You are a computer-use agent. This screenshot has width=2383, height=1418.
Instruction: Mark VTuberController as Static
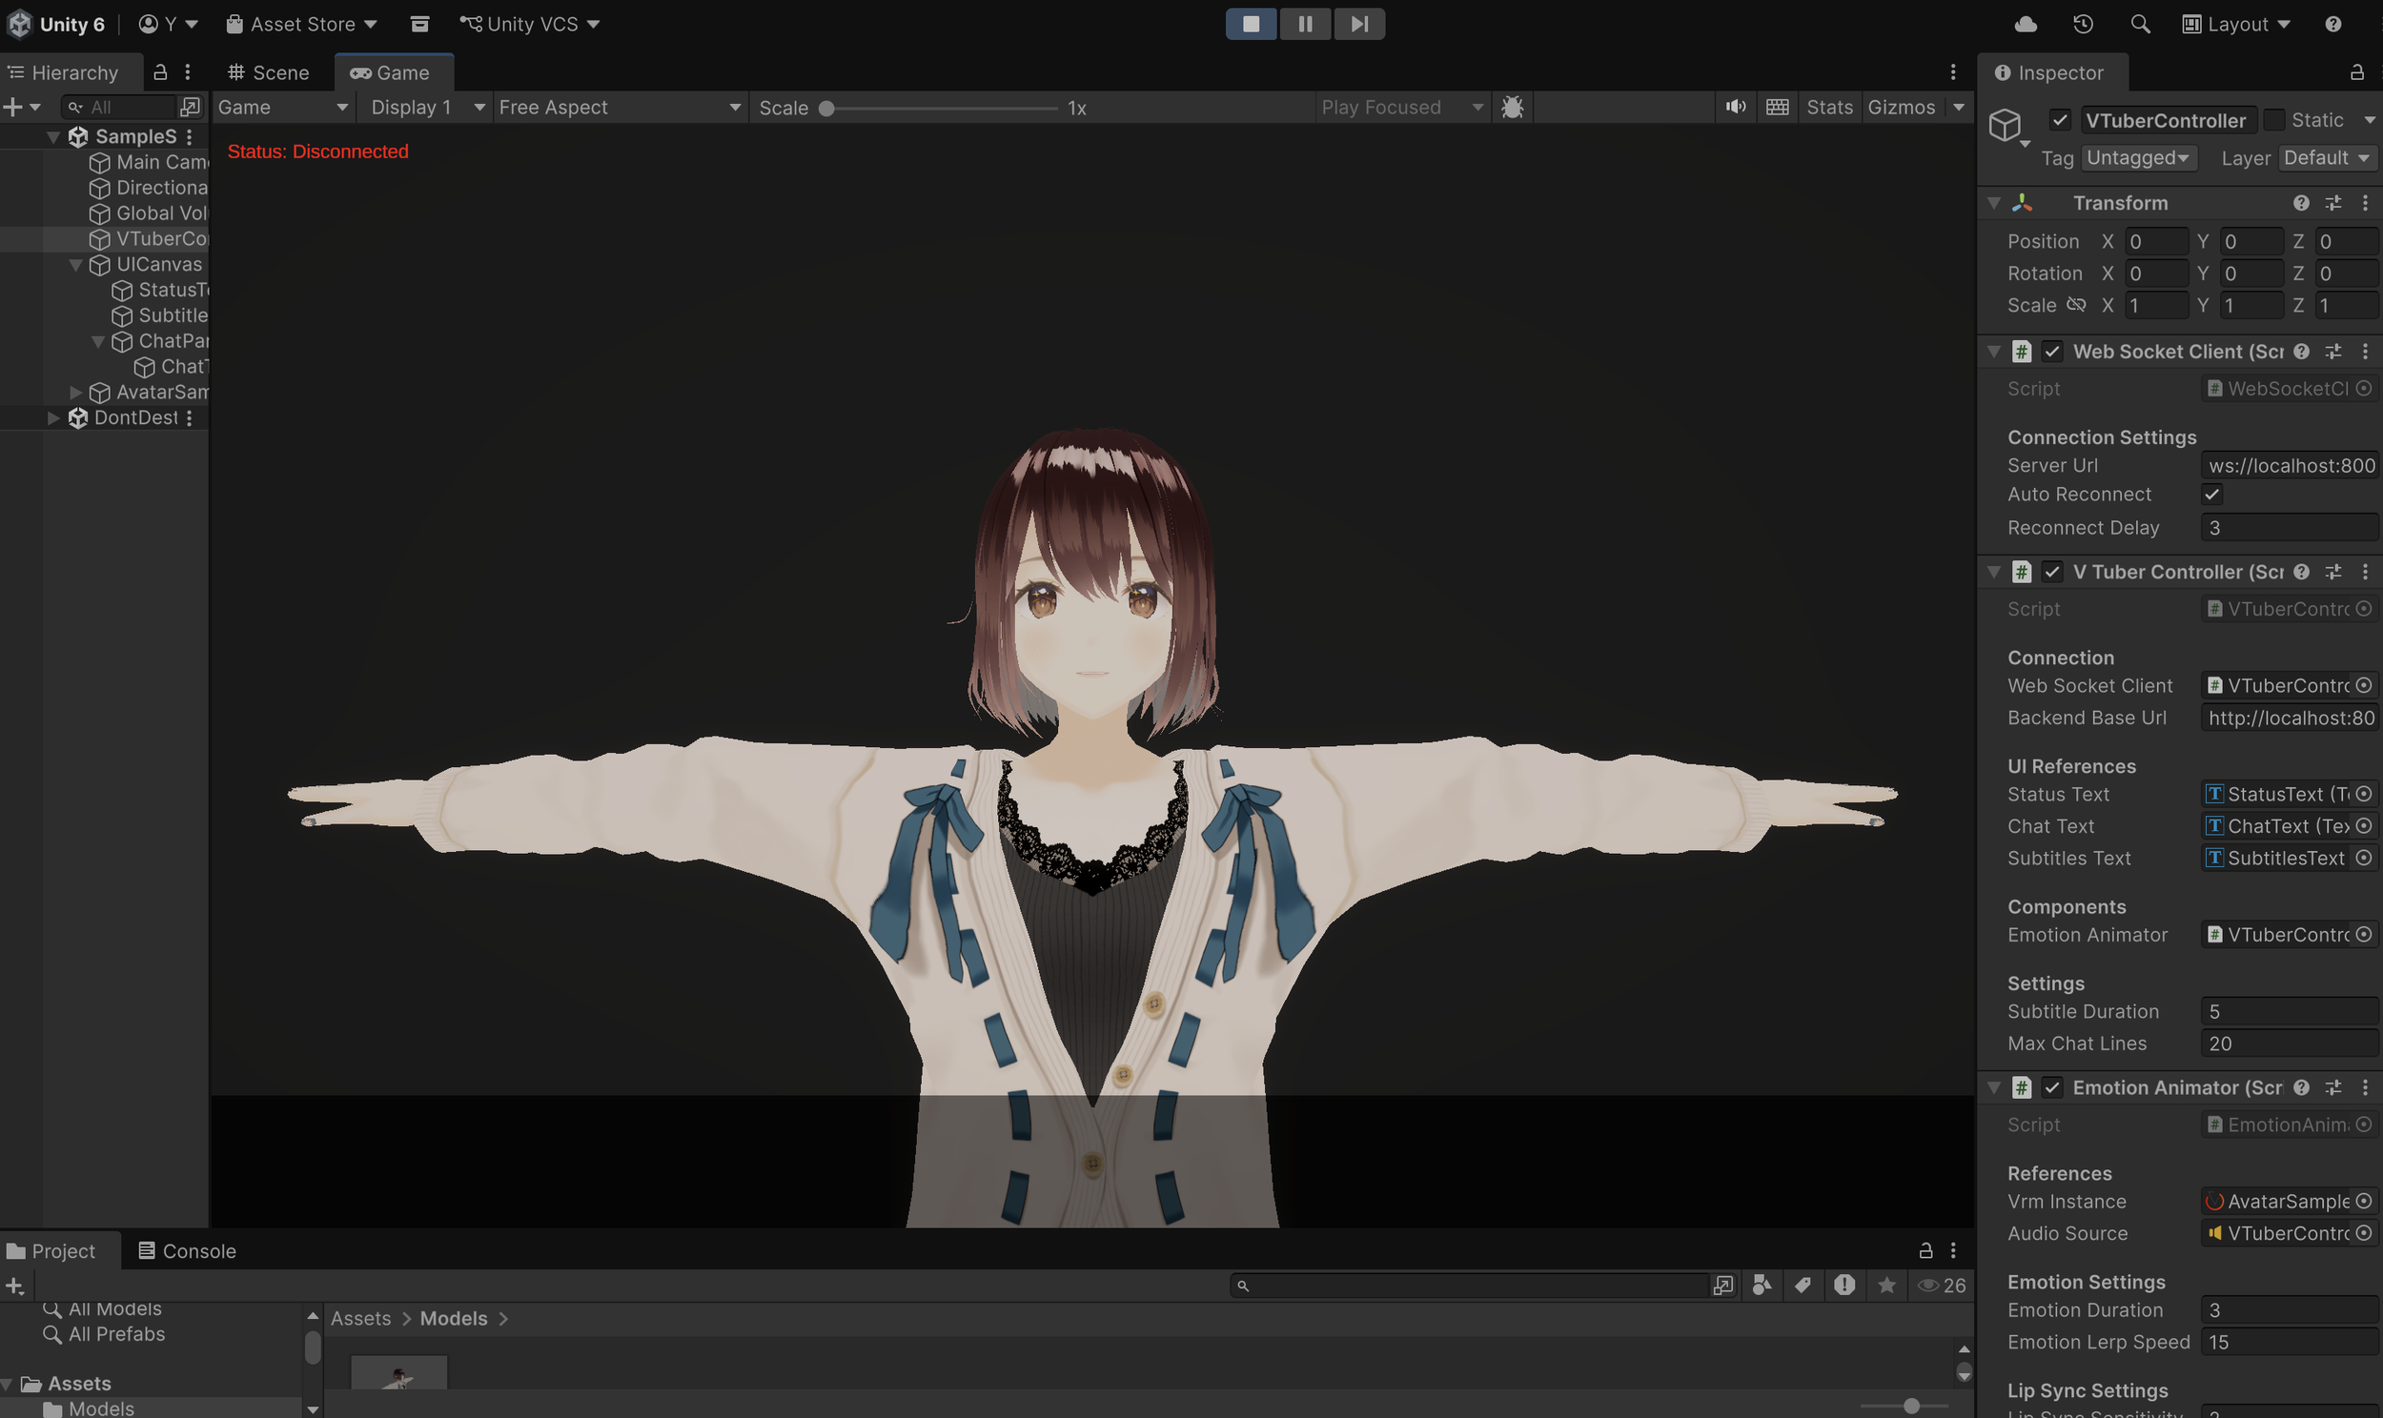click(2277, 119)
